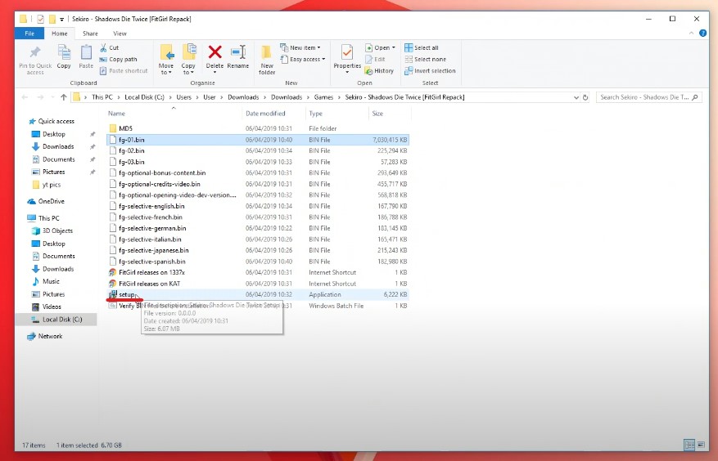Create a New folder
This screenshot has height=461, width=718.
(x=267, y=60)
